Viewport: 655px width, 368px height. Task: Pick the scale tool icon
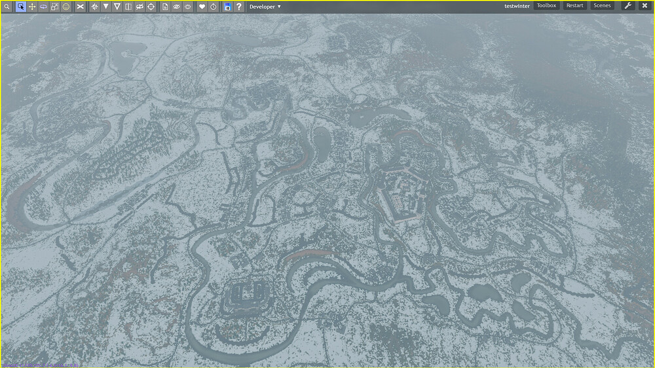[54, 7]
